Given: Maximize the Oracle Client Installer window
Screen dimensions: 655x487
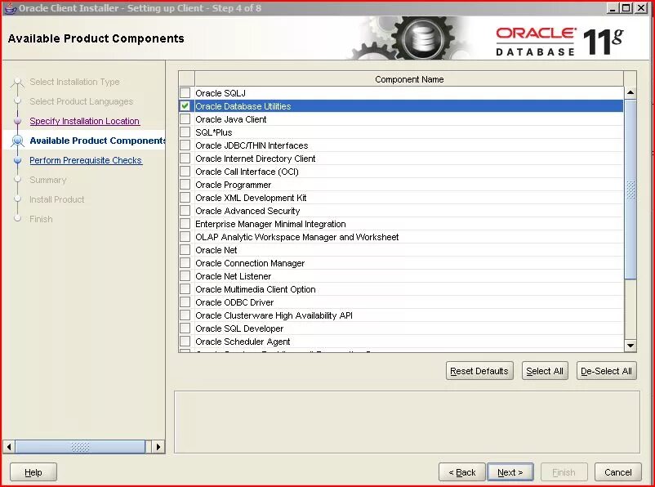Looking at the screenshot, I should (x=626, y=8).
